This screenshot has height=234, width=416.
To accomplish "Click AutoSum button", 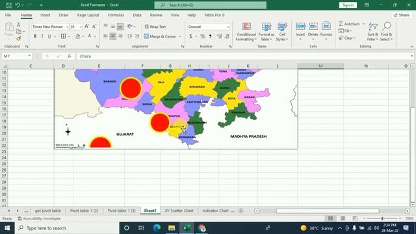I will point(350,24).
